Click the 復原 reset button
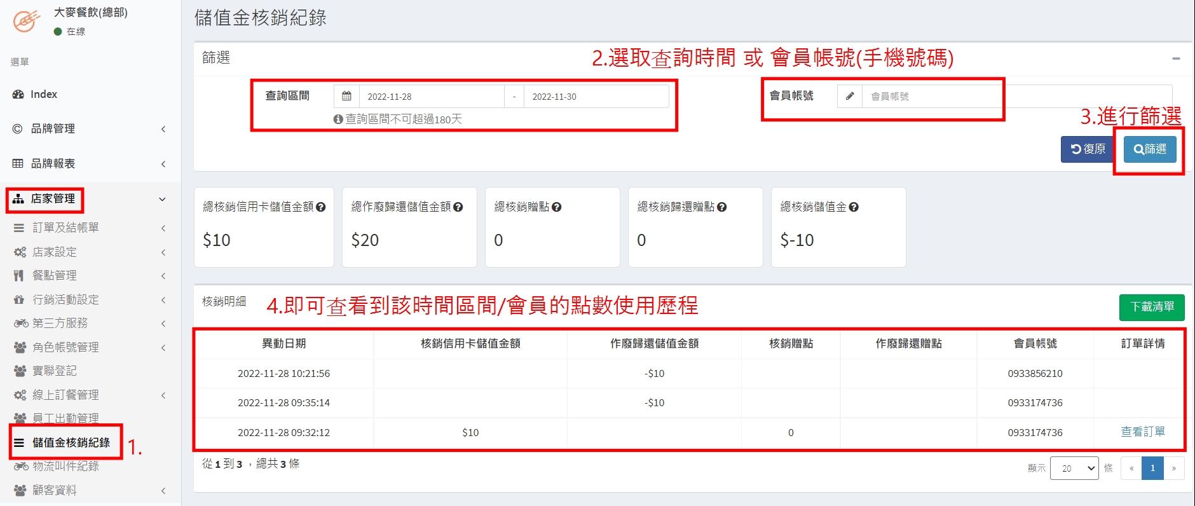 point(1087,149)
